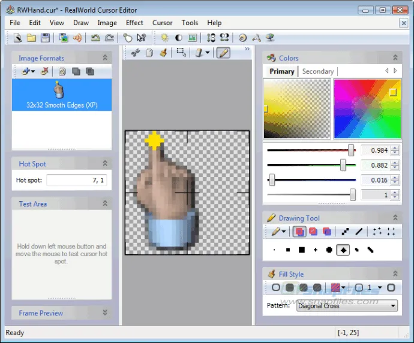The height and width of the screenshot is (343, 414).
Task: Collapse the Hot Spot panel
Action: (105, 163)
